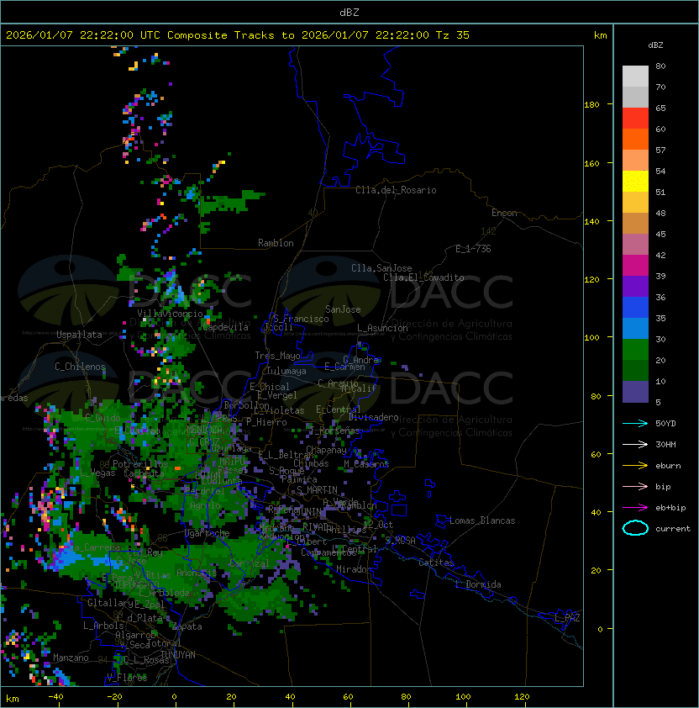
Task: Select the dark green 10-20 dBZ swatch
Action: 635,370
